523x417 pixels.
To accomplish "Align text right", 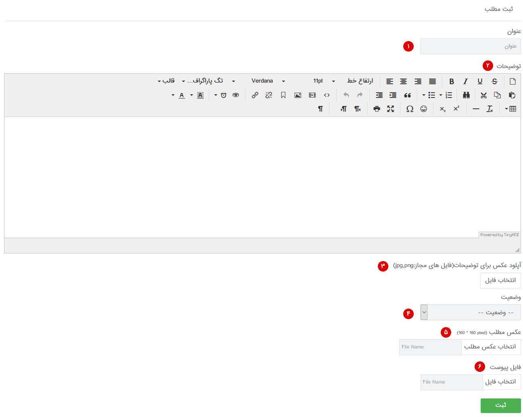I will (x=418, y=81).
